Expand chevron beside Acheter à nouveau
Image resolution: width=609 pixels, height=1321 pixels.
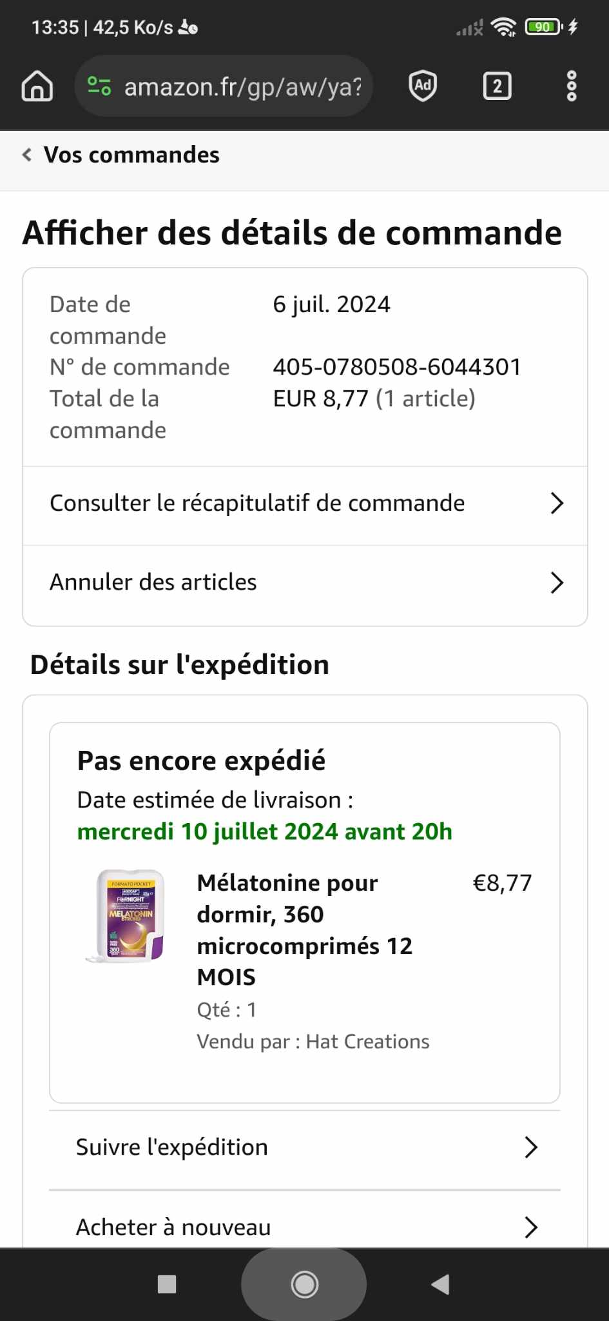531,1227
